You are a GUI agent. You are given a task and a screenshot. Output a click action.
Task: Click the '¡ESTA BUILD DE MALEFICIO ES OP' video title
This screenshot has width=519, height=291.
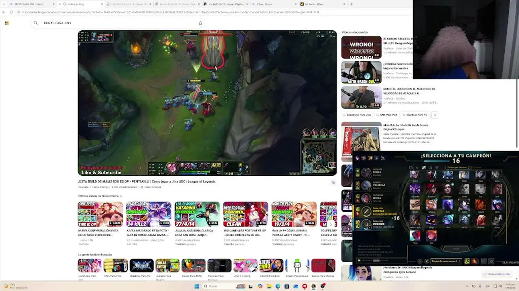click(147, 181)
